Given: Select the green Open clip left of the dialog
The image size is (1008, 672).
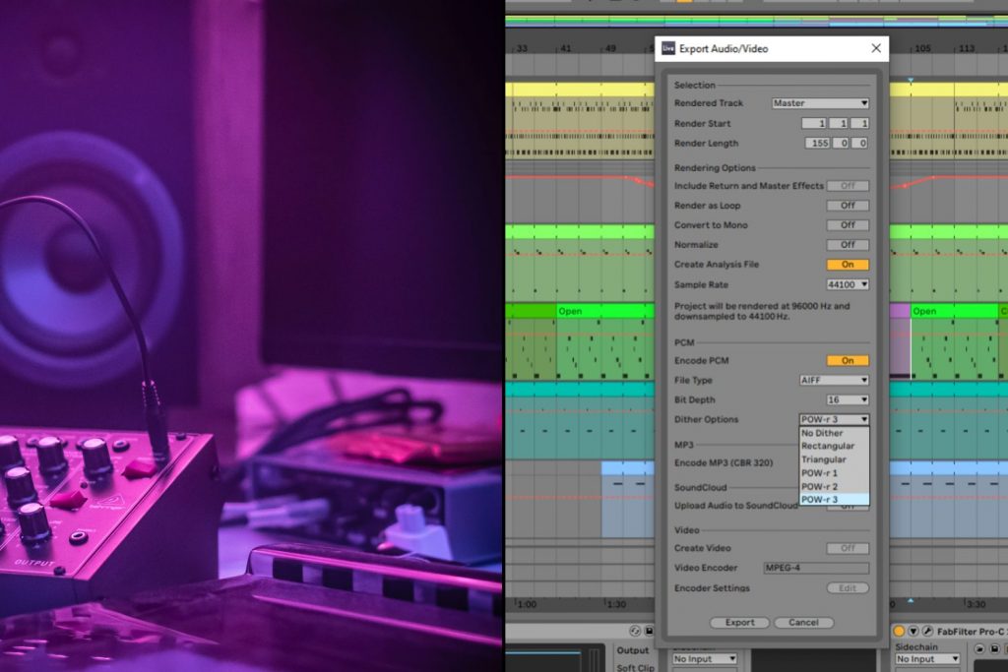Looking at the screenshot, I should pos(605,311).
